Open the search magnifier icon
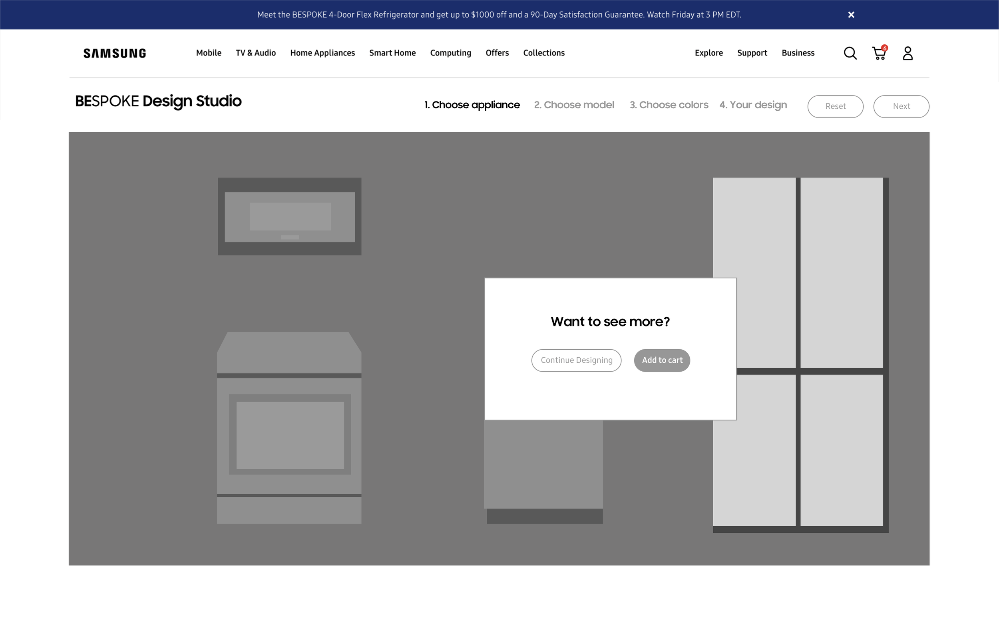The width and height of the screenshot is (999, 619). (850, 53)
